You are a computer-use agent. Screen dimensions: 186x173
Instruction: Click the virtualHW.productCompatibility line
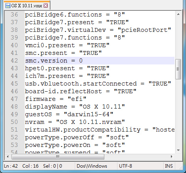click(100, 130)
